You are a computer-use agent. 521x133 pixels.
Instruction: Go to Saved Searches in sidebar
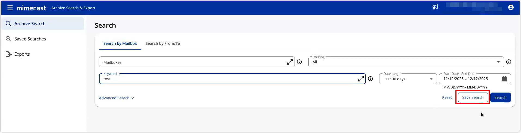coord(30,39)
